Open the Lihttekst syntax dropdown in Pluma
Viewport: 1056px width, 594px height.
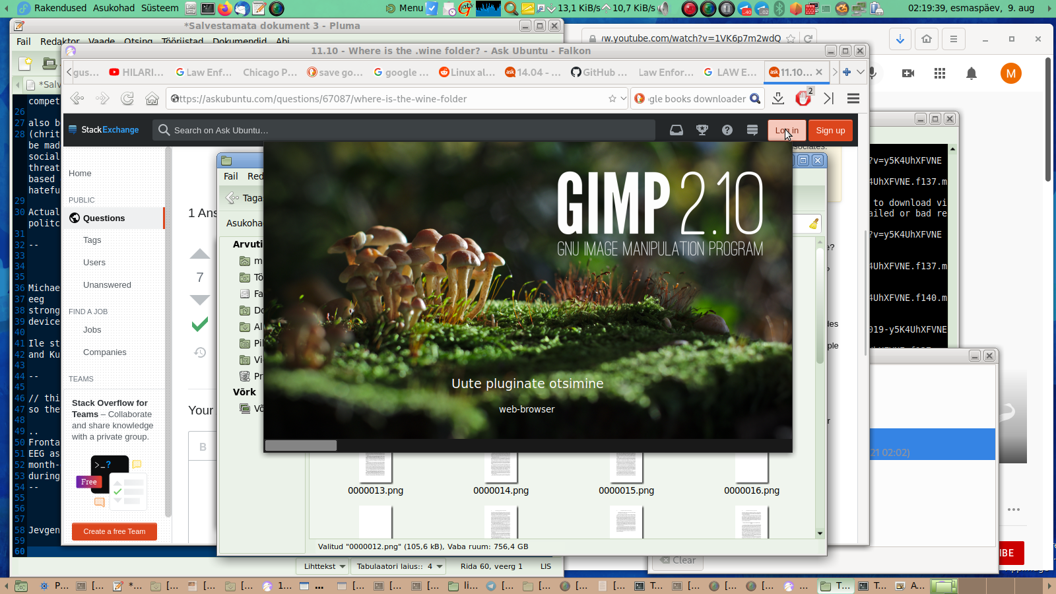coord(324,566)
